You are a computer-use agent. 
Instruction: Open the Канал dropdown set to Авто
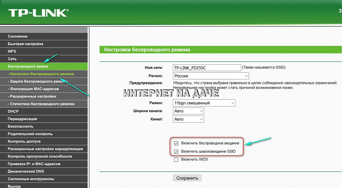coord(188,119)
